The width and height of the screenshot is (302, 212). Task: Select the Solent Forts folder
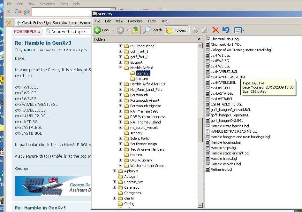[x=140, y=138]
